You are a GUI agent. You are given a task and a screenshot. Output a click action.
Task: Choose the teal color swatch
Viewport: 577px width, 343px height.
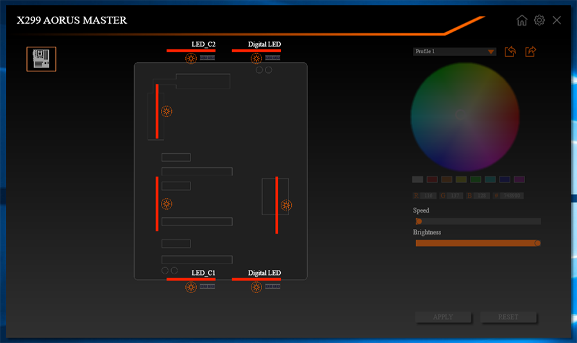click(x=490, y=180)
